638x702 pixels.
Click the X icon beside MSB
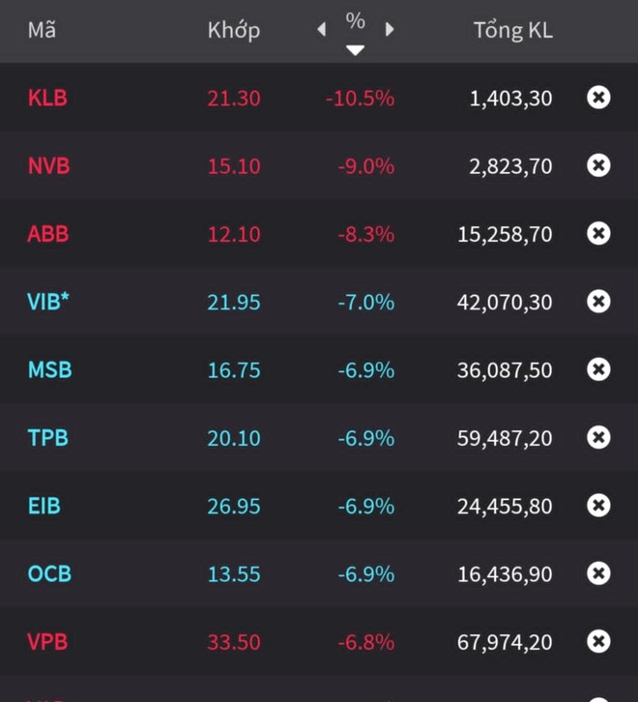pos(598,369)
